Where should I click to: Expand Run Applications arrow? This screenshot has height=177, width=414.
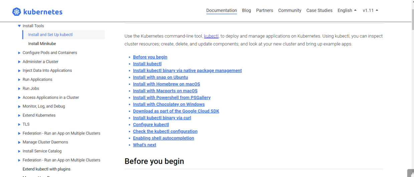point(19,79)
